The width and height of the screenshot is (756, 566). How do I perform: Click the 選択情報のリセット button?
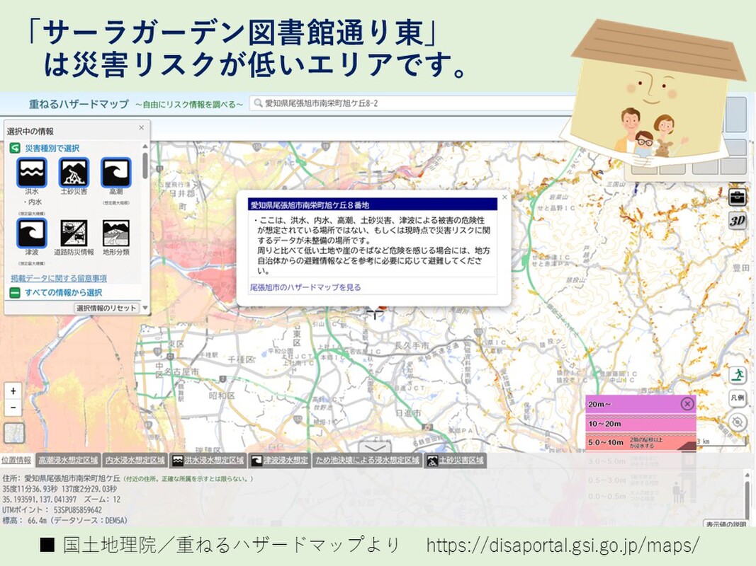point(106,308)
